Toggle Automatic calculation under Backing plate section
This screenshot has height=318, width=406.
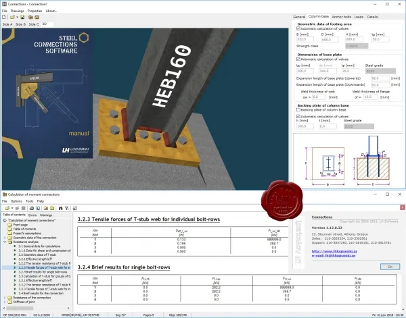tap(298, 116)
